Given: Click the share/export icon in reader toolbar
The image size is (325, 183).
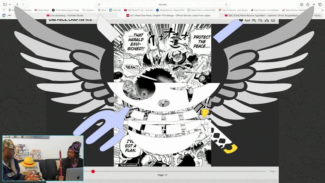Looking at the screenshot, I should click(x=273, y=20).
